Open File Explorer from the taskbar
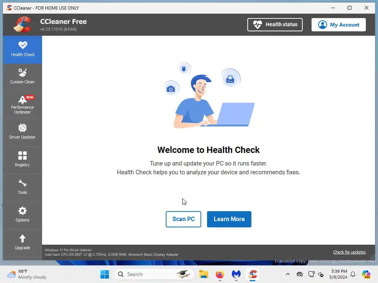 [203, 274]
